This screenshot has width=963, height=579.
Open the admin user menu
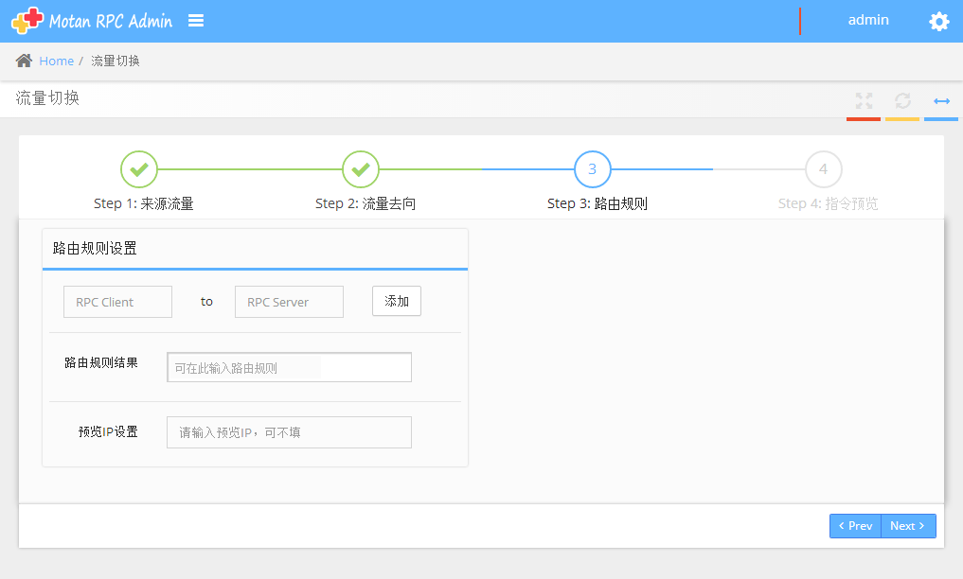click(867, 20)
